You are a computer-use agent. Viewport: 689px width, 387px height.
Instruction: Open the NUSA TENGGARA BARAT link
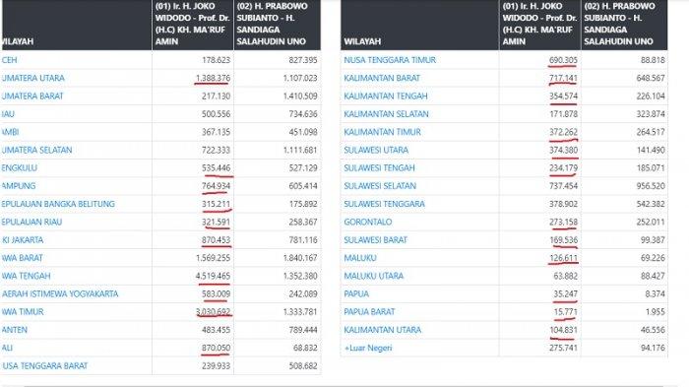[x=44, y=366]
